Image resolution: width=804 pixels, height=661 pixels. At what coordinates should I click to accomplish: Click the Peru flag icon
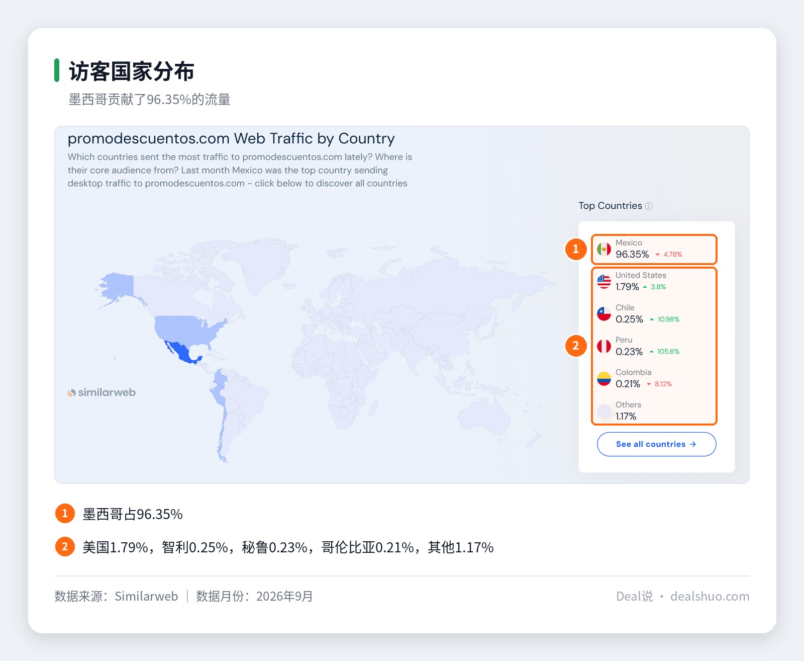click(604, 346)
